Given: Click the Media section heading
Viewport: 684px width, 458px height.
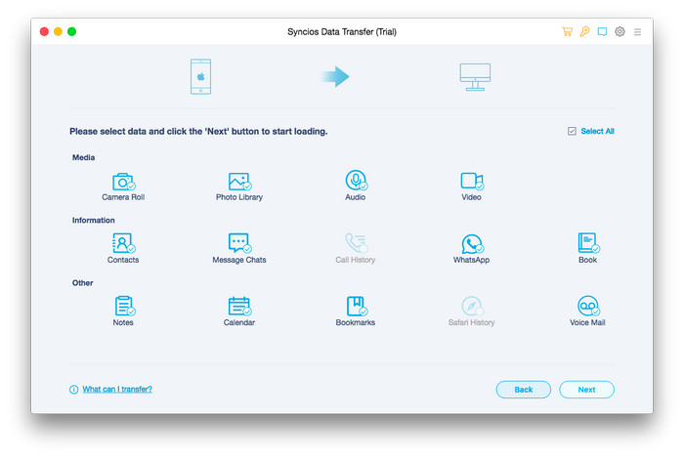Looking at the screenshot, I should pyautogui.click(x=83, y=157).
